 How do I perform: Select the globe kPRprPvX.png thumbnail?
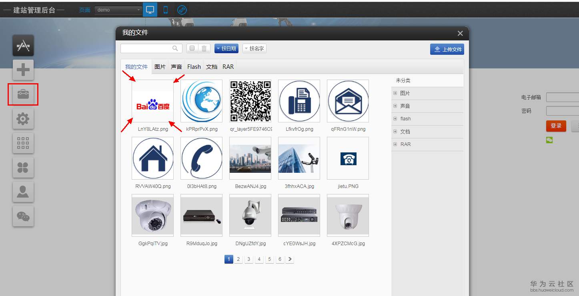[201, 101]
